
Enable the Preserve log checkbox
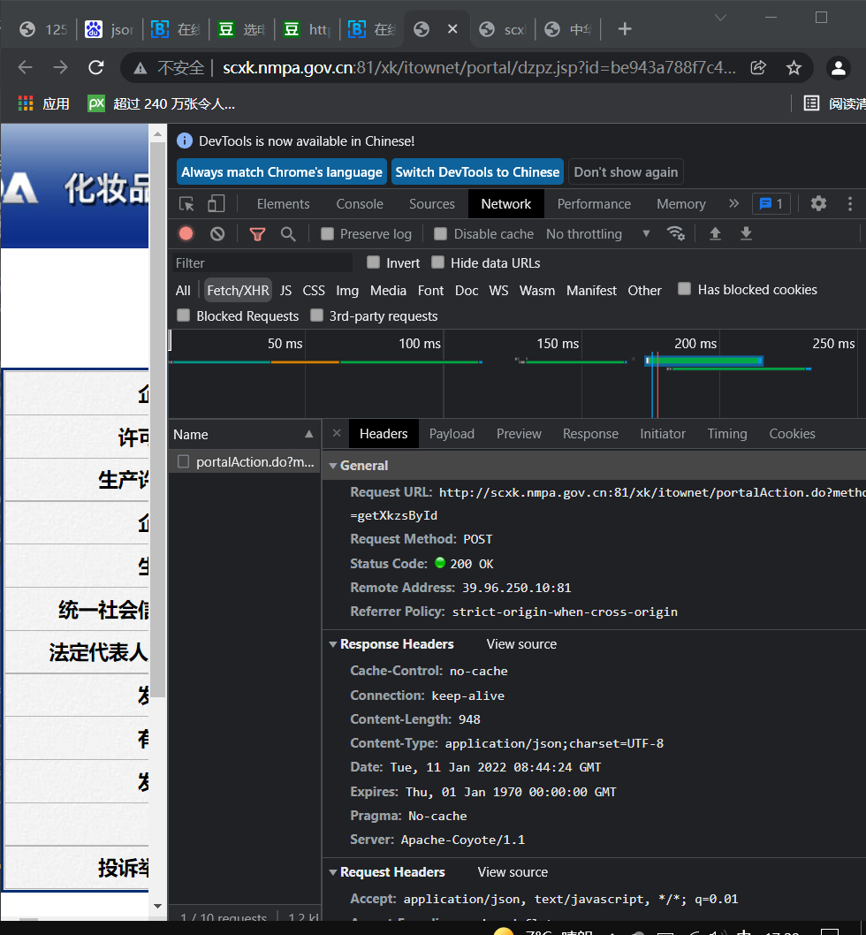(328, 234)
